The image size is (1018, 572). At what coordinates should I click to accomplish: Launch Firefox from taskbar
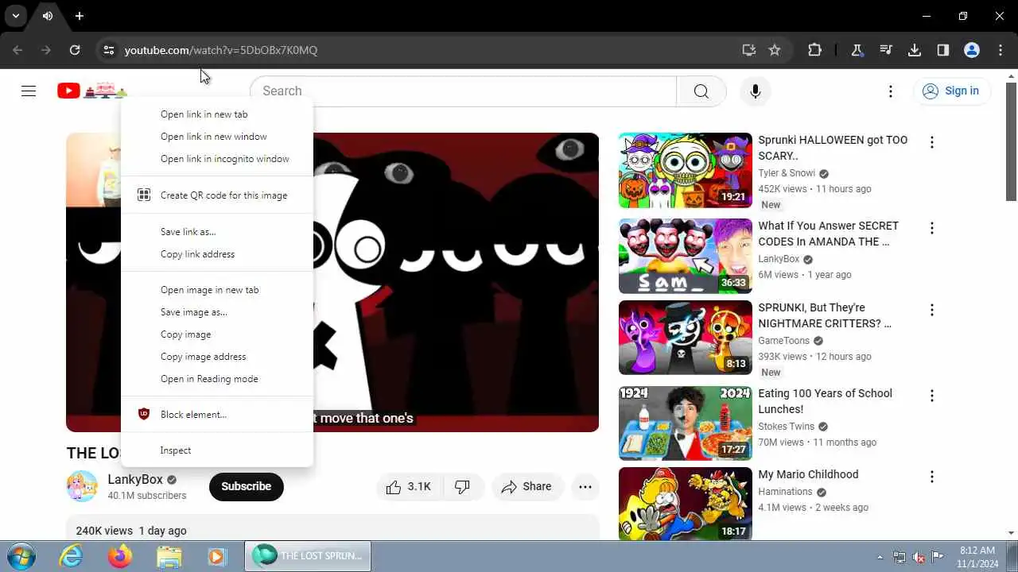tap(120, 556)
